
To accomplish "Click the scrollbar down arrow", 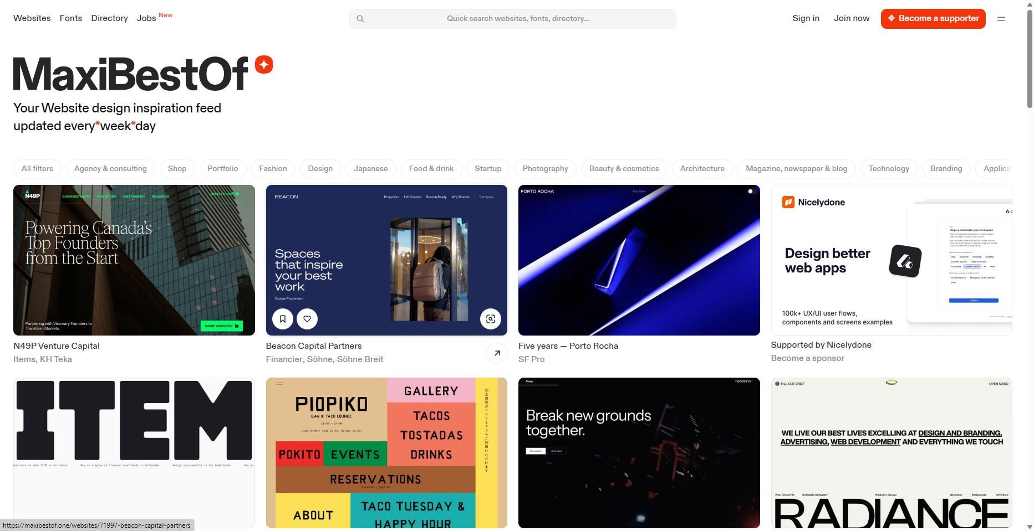I will (1030, 527).
